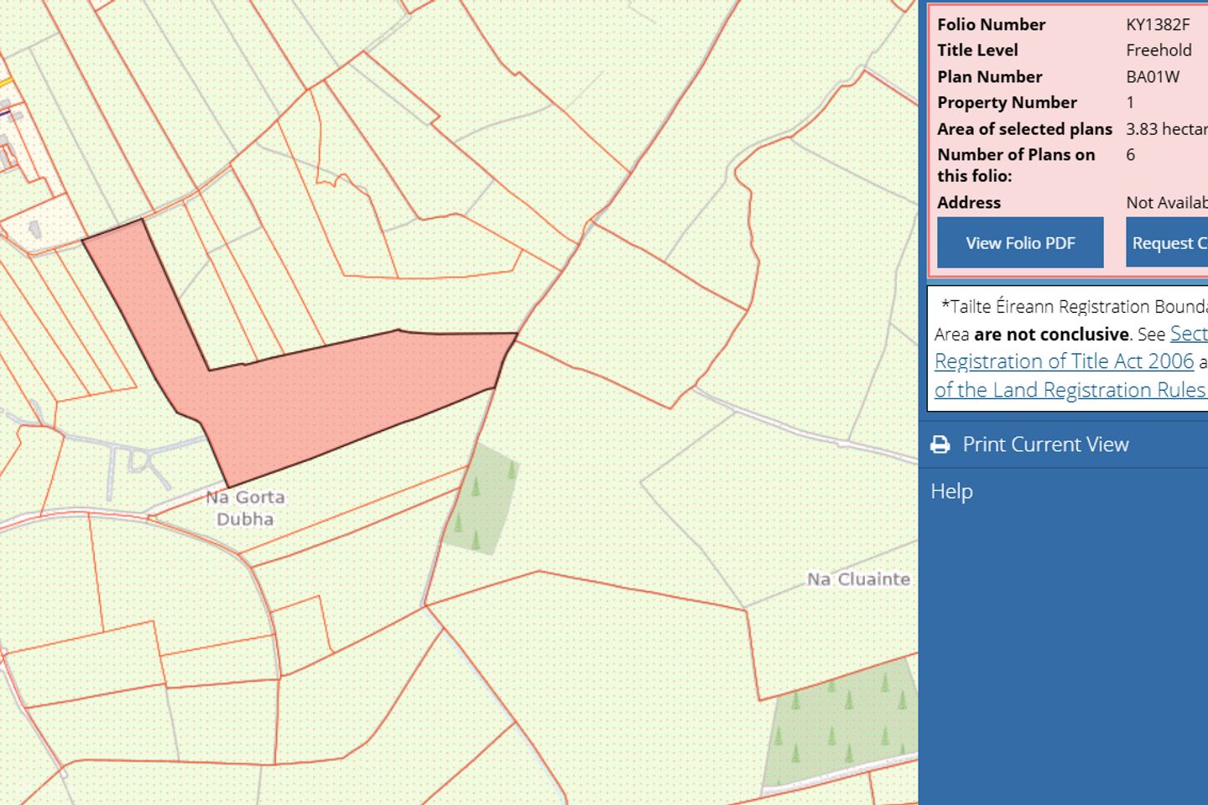Open the Help menu item
This screenshot has height=805, width=1208.
951,491
